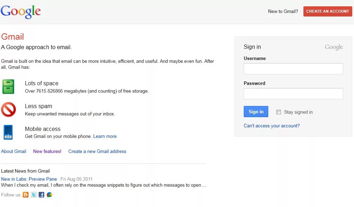Click the Google logo in header
354x207 pixels.
21,12
